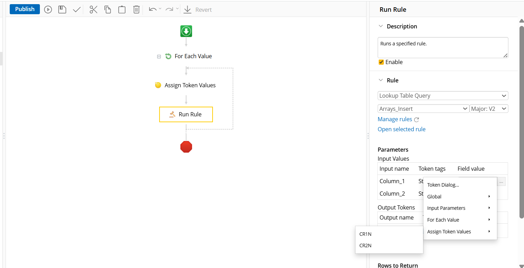The image size is (524, 268).
Task: Click the refresh icon beside Manage rules
Action: 416,119
